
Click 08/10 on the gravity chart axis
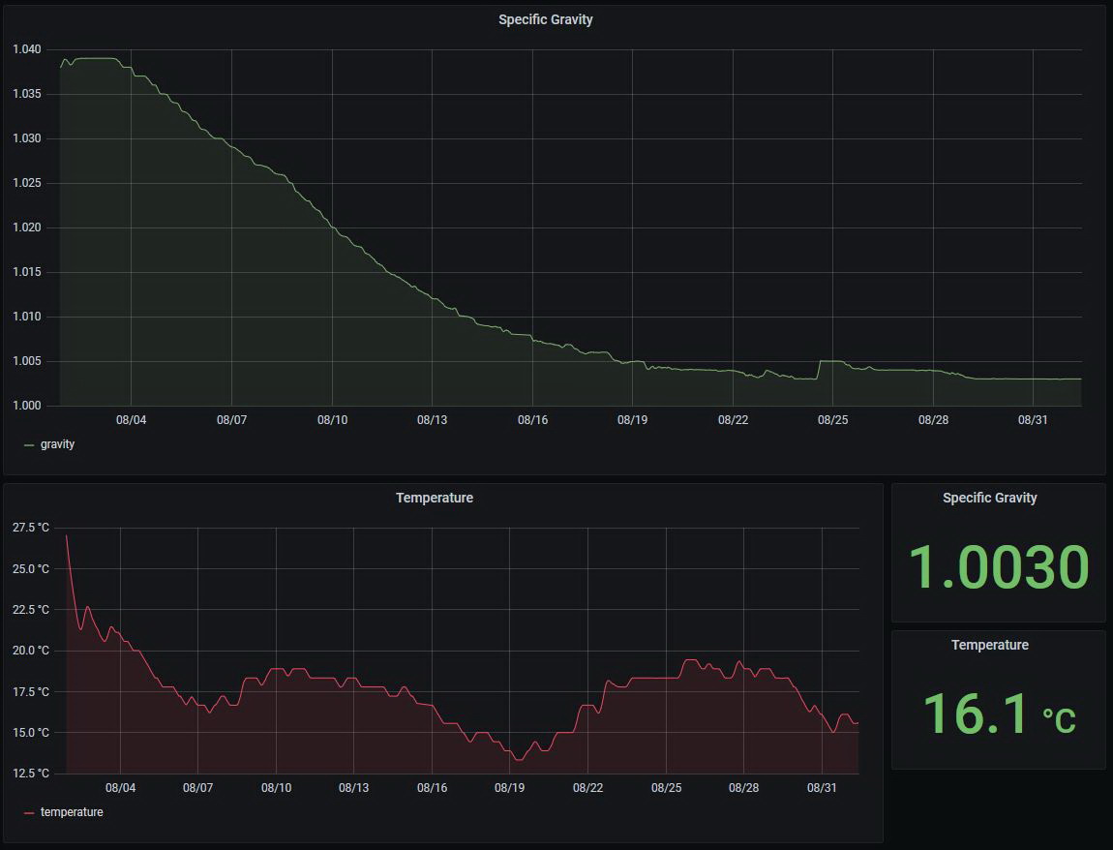pos(332,419)
